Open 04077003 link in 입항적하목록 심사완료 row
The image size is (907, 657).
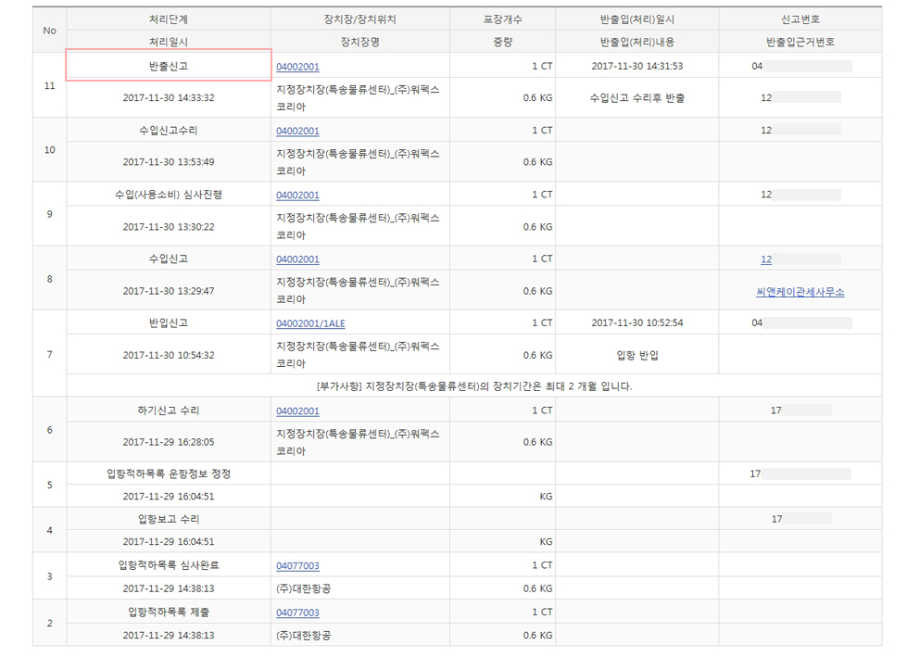297,565
